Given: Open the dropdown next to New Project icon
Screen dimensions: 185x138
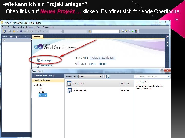Looking at the screenshot, I should coord(7,31).
